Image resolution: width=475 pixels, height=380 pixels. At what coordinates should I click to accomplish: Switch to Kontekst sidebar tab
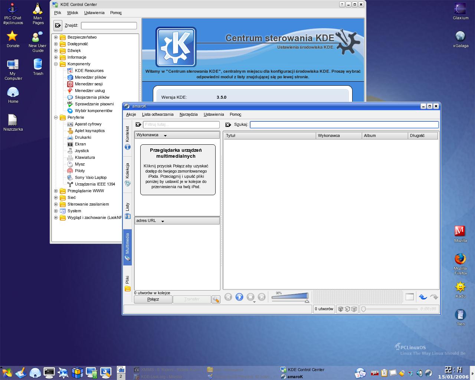point(127,138)
